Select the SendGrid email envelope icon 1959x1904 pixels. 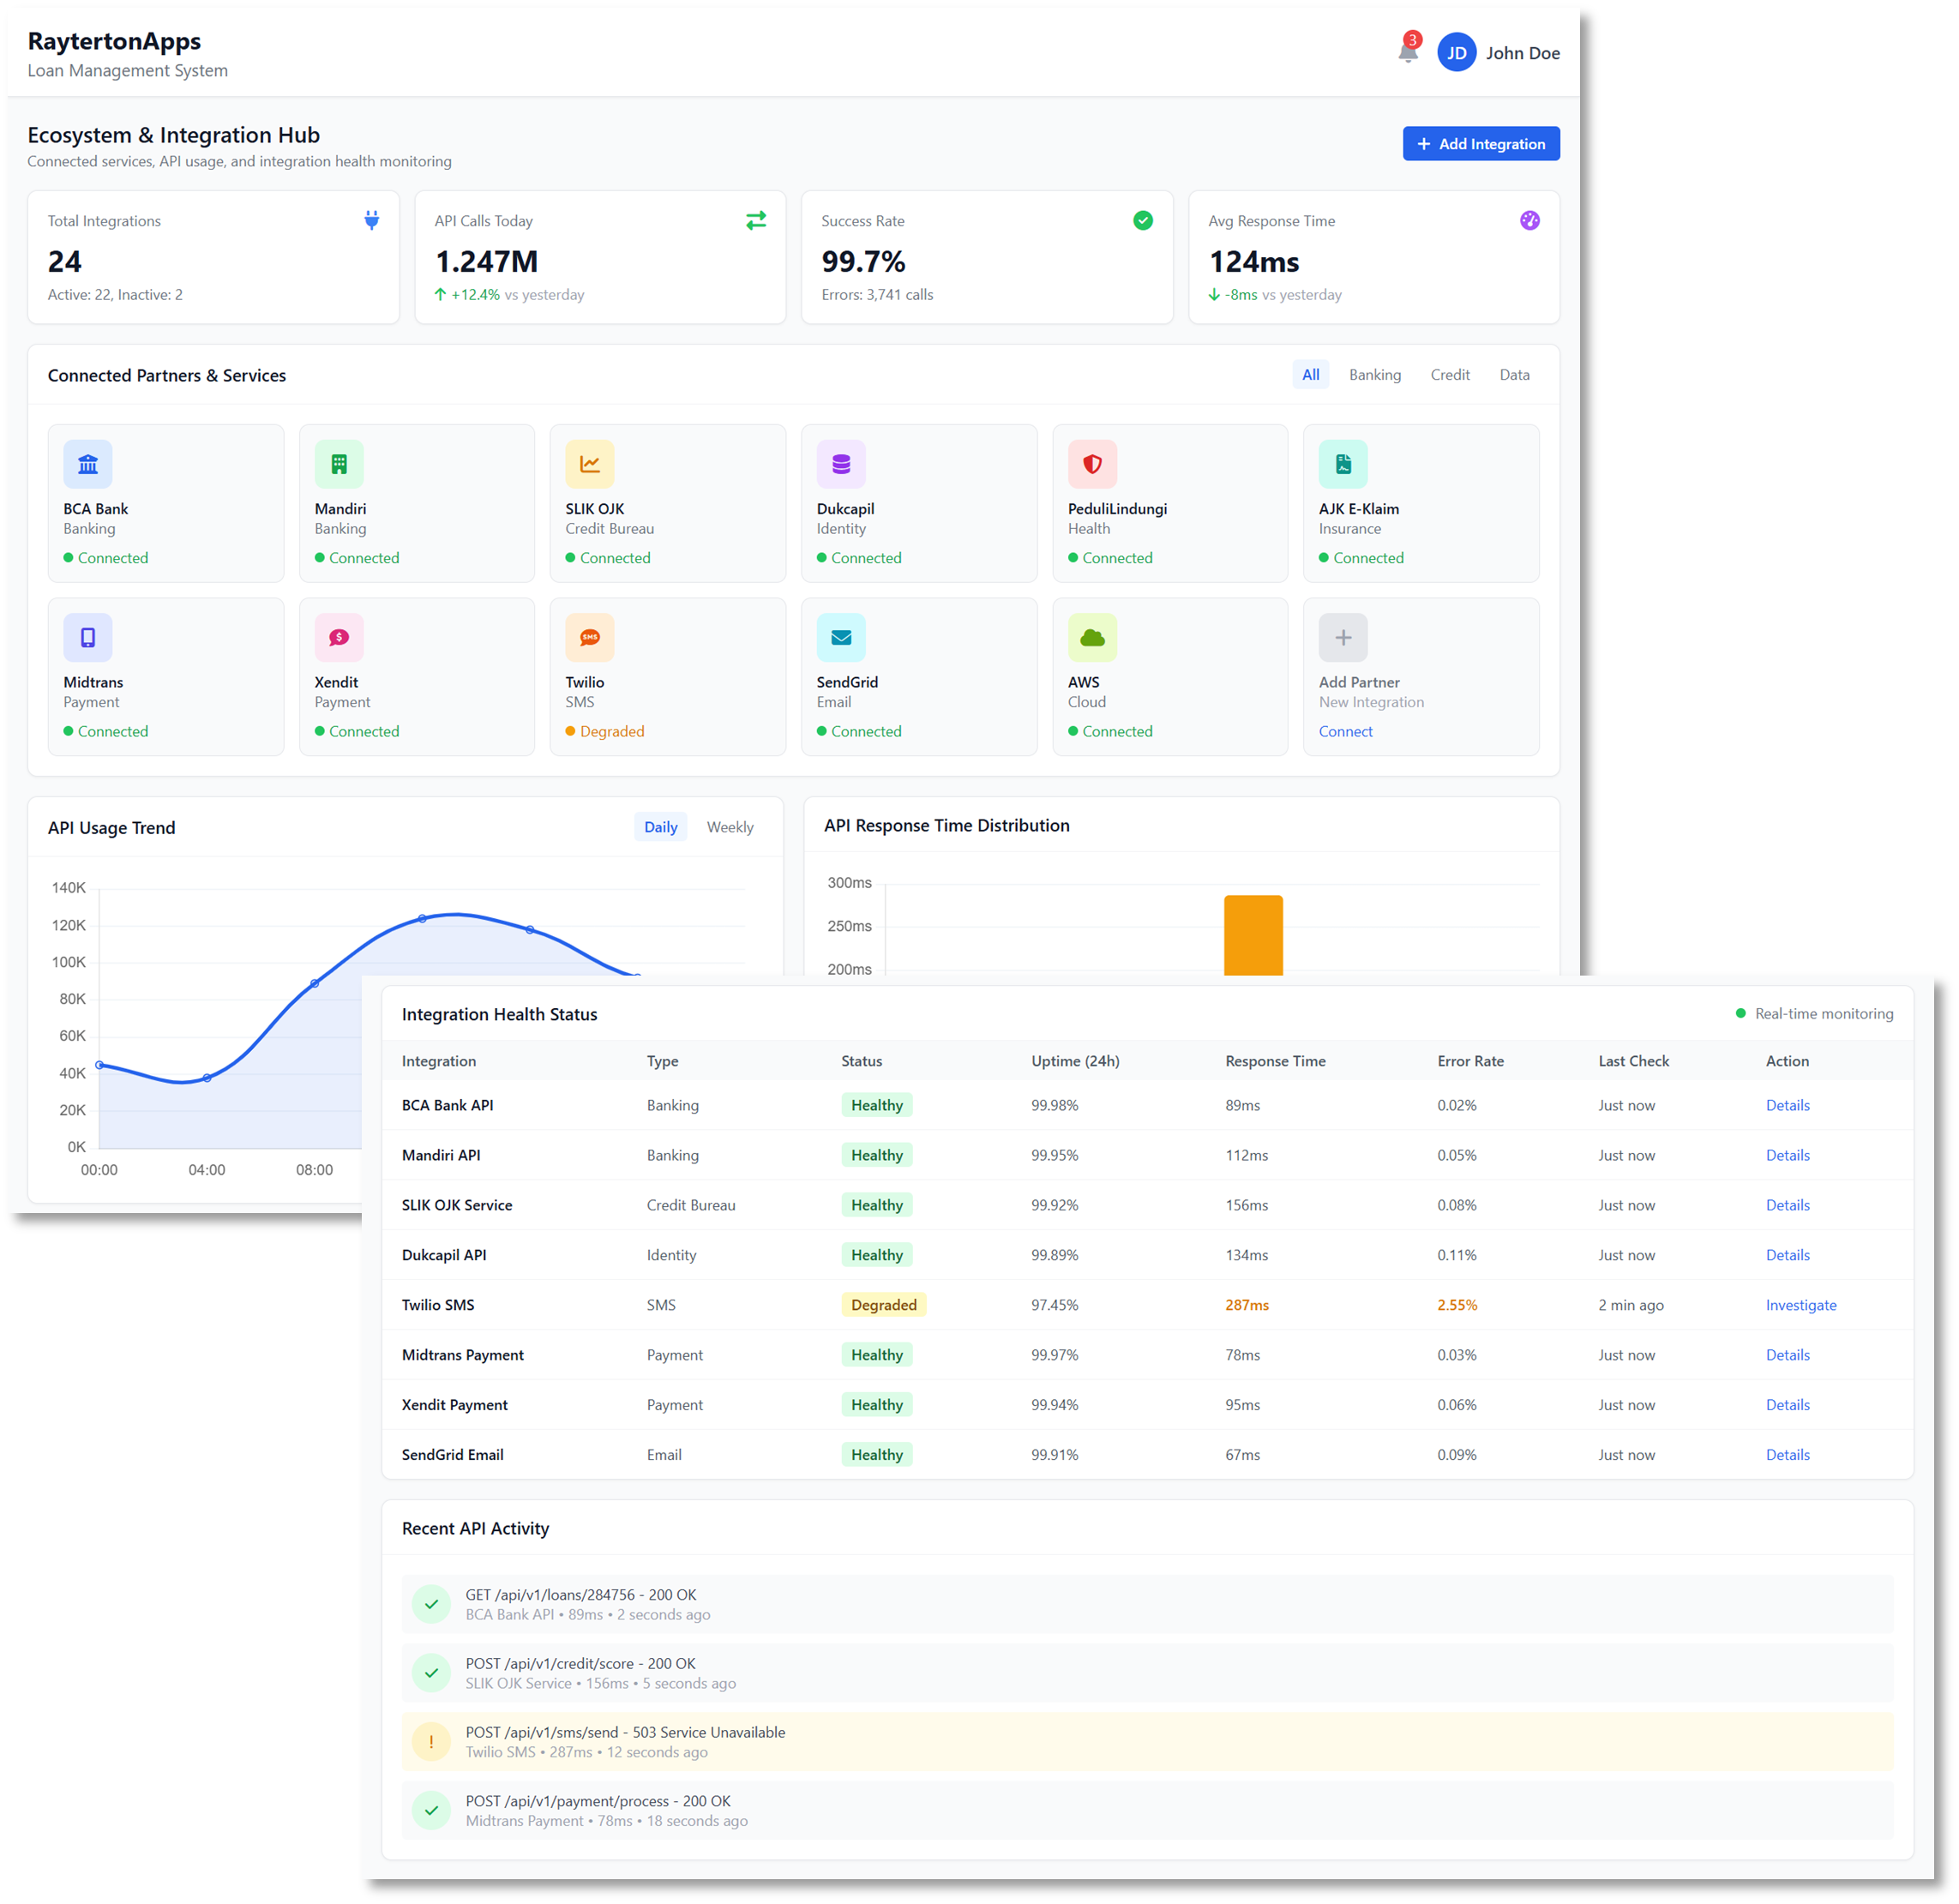click(841, 637)
